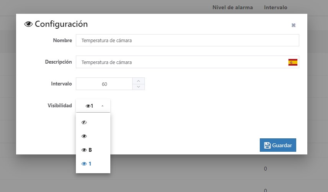Increase Intervalo using the up arrow
Image resolution: width=328 pixels, height=192 pixels.
138,81
